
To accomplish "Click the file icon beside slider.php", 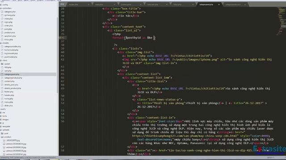I will pos(2,106).
